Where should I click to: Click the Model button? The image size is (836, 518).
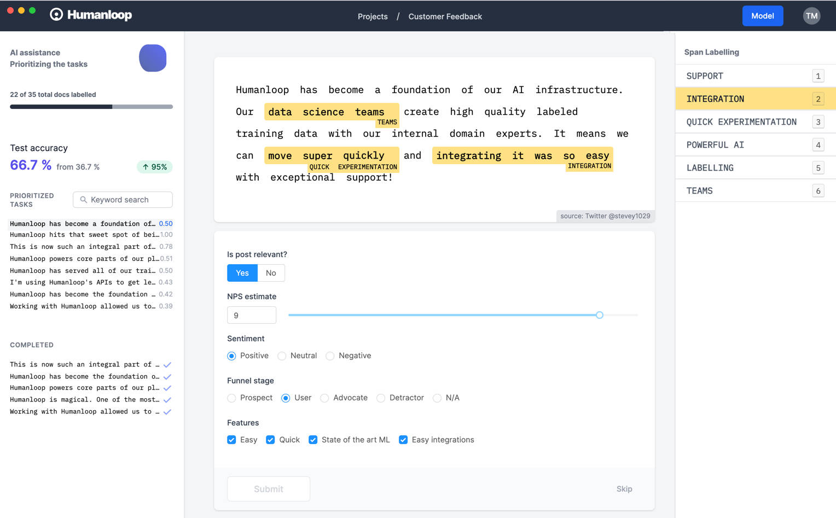point(763,16)
